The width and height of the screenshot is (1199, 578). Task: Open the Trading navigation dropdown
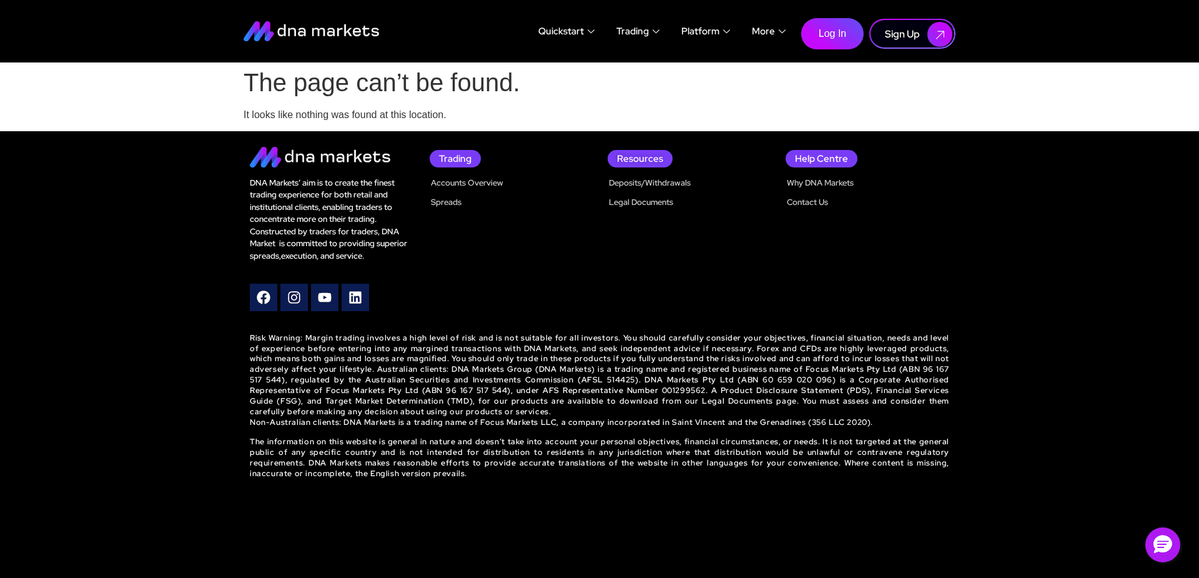pos(637,31)
